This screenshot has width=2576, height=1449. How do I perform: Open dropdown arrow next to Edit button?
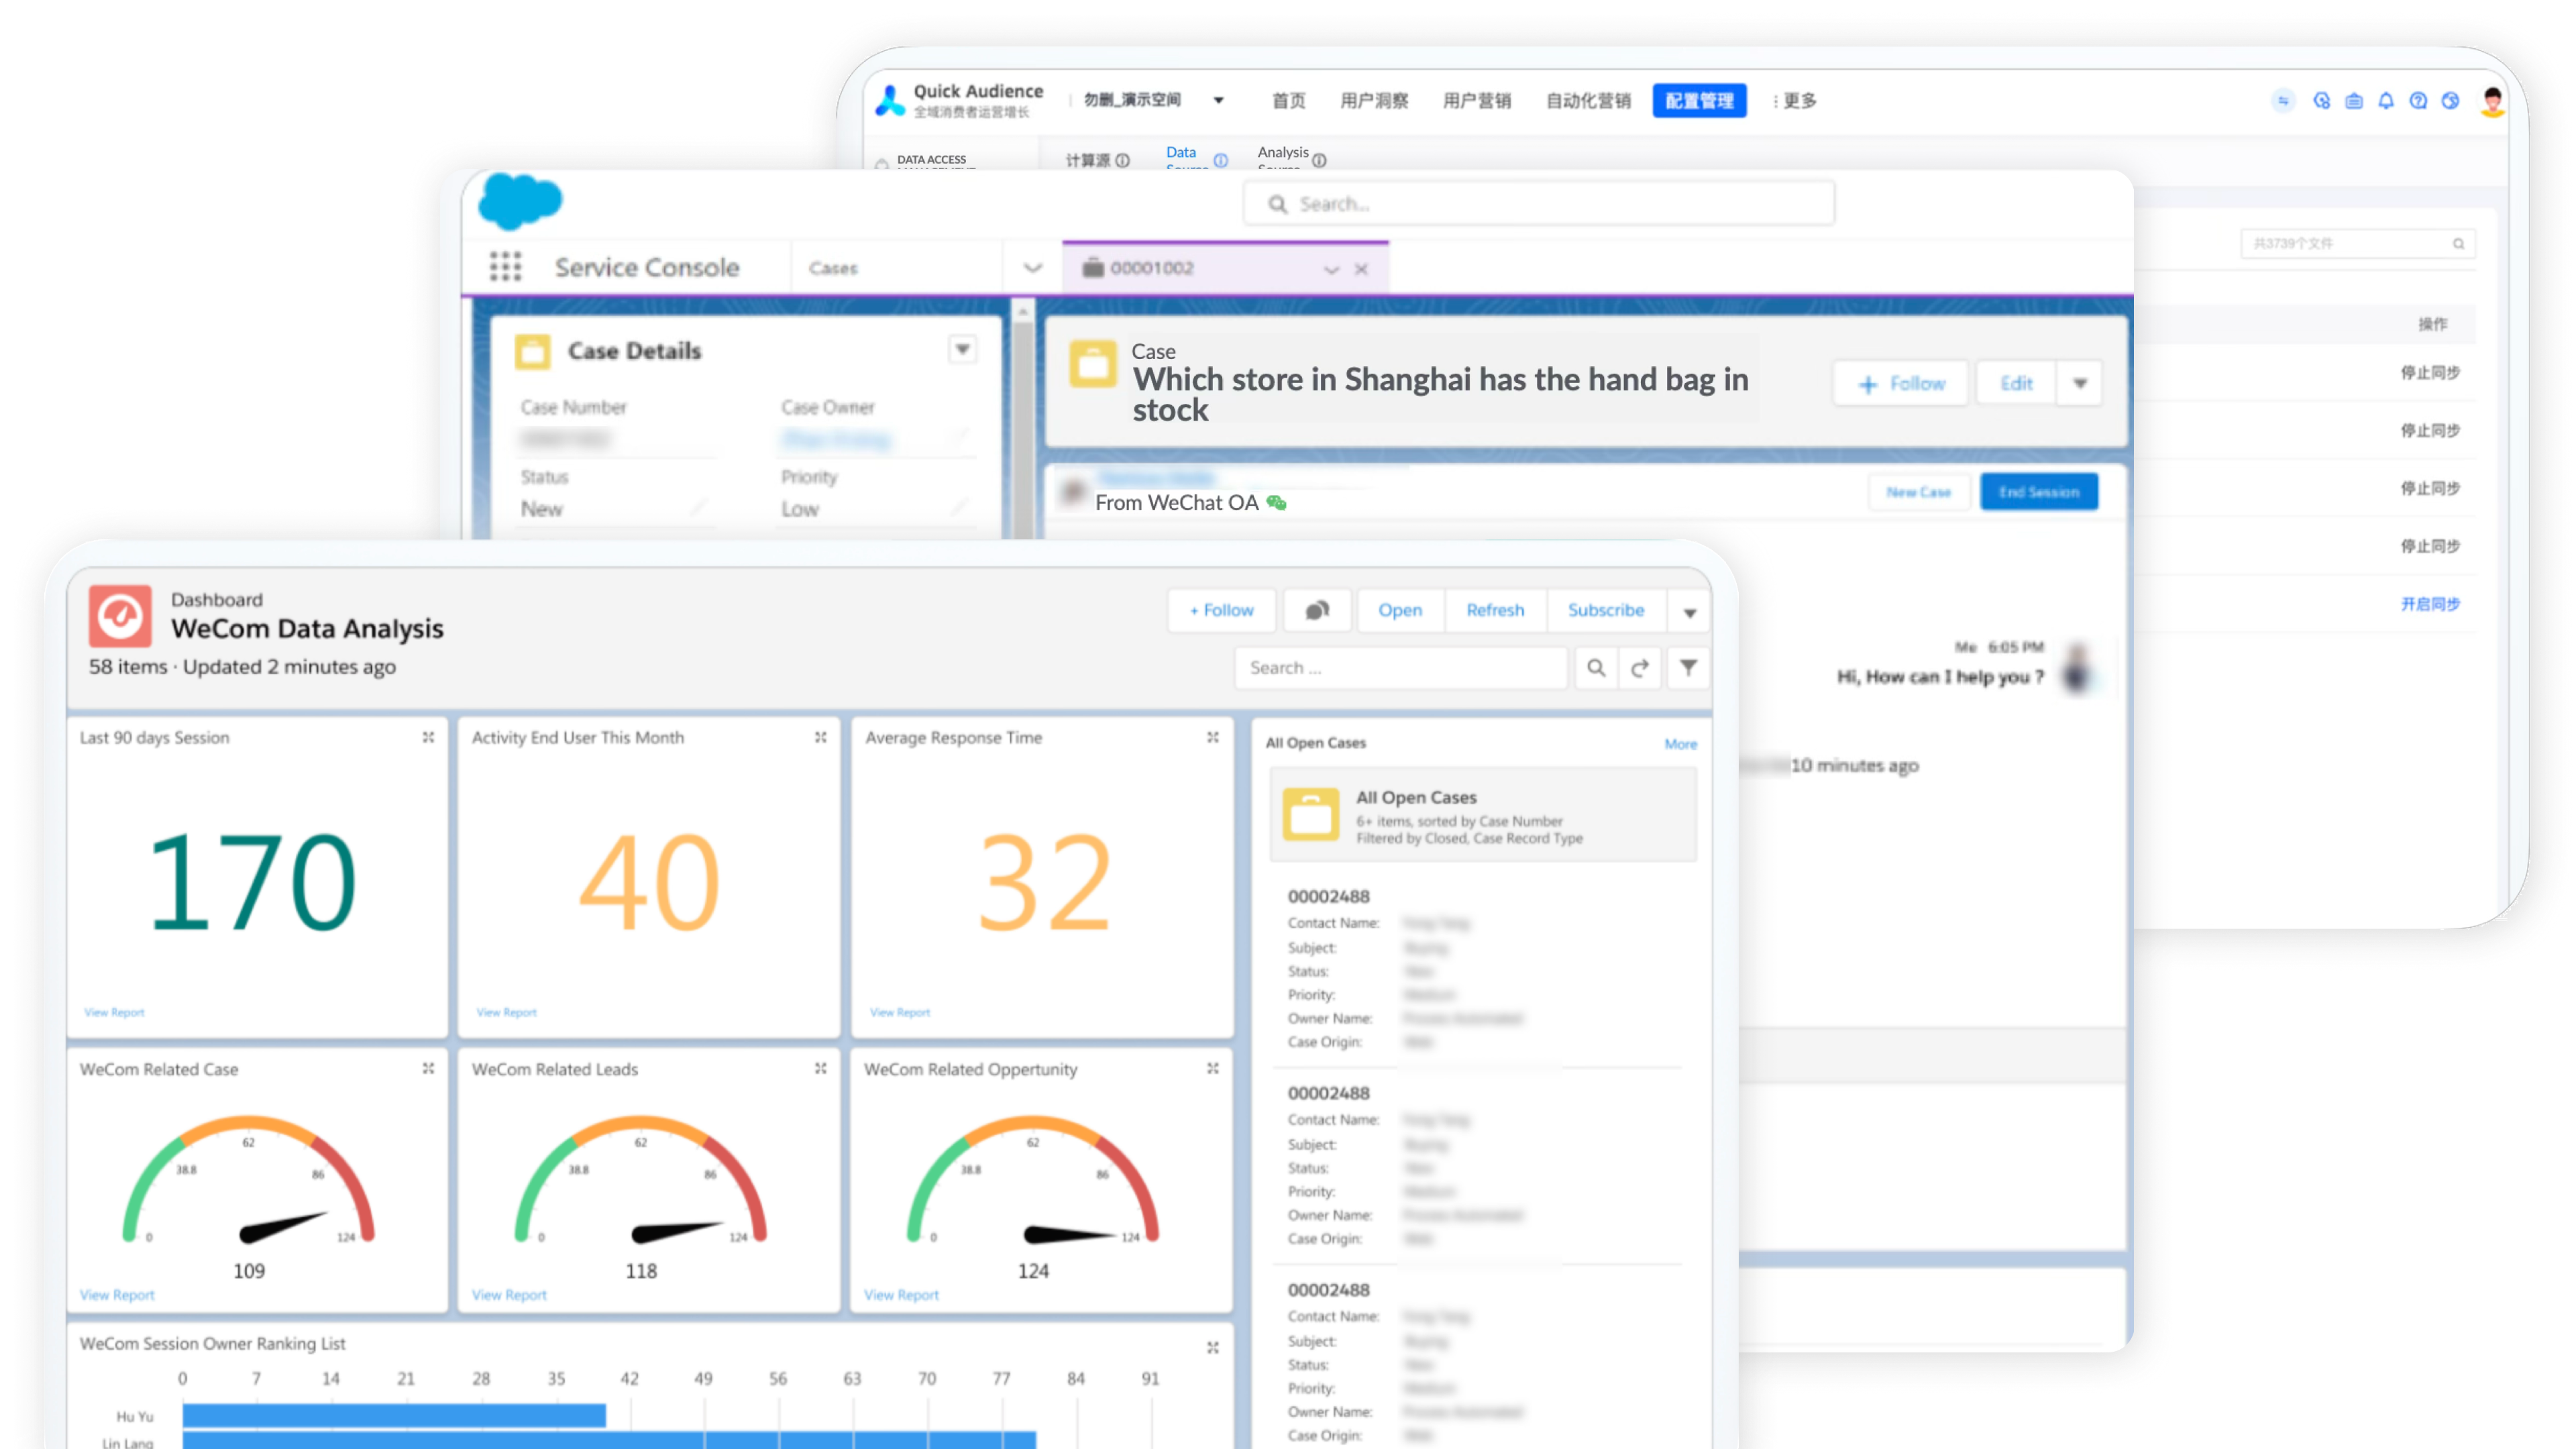coord(2080,384)
